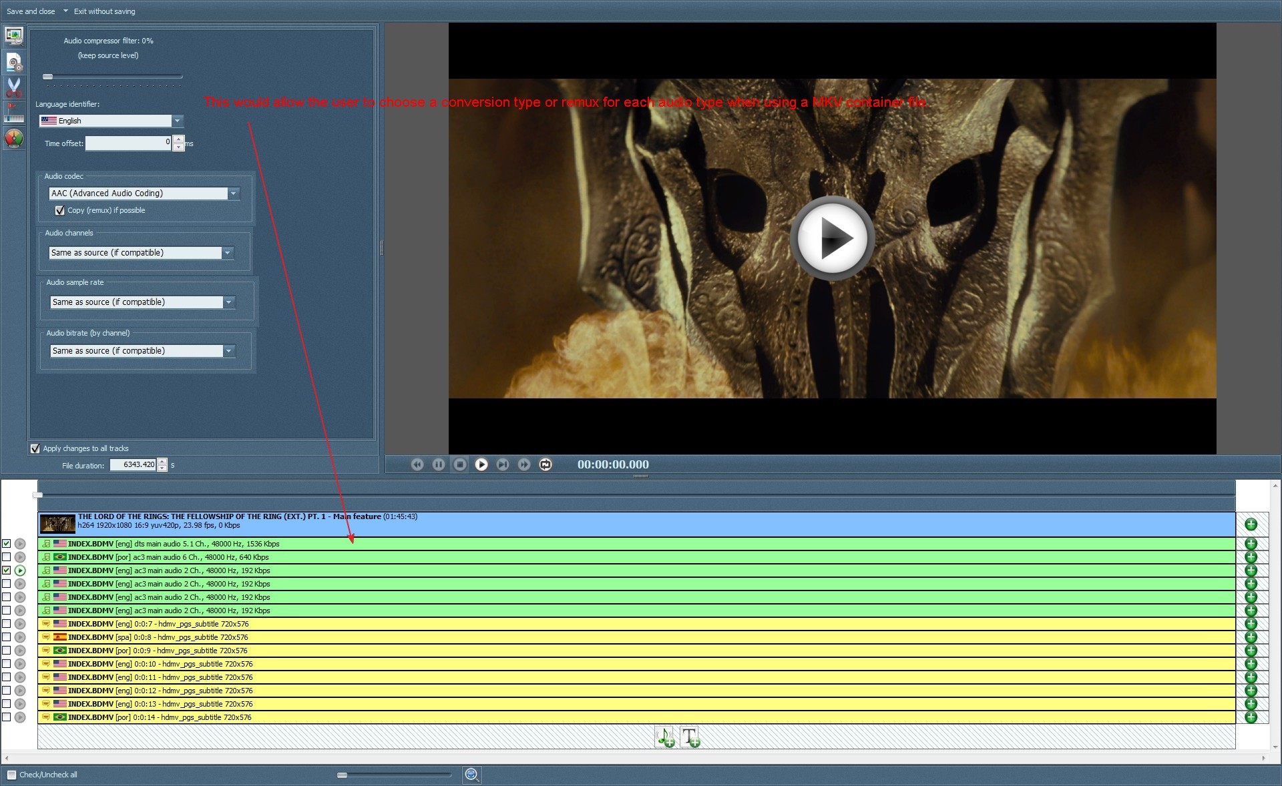Viewport: 1282px width, 786px height.
Task: Click the fast forward button
Action: pos(524,464)
